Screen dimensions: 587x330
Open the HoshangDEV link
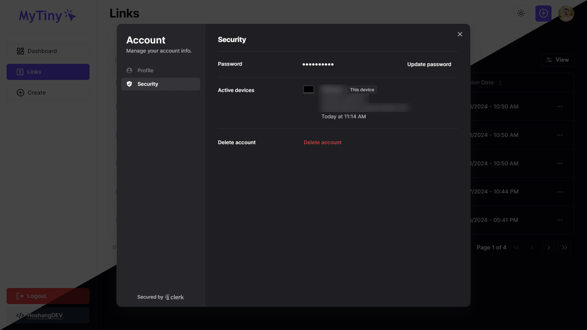pos(45,315)
